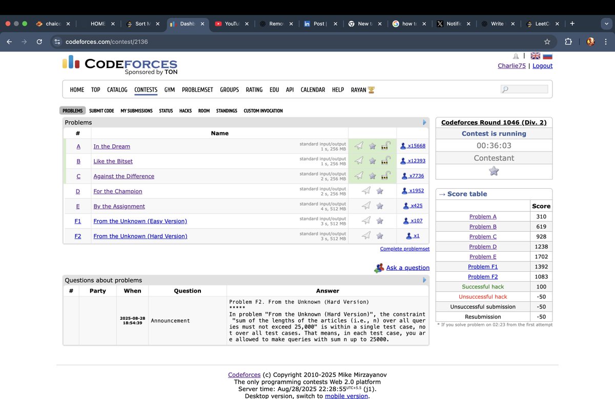The width and height of the screenshot is (615, 399).
Task: Lock problem A using the padlock icon
Action: [x=386, y=146]
